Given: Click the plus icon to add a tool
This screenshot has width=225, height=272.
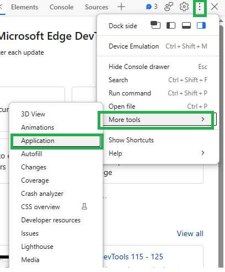Looking at the screenshot, I should (x=121, y=7).
